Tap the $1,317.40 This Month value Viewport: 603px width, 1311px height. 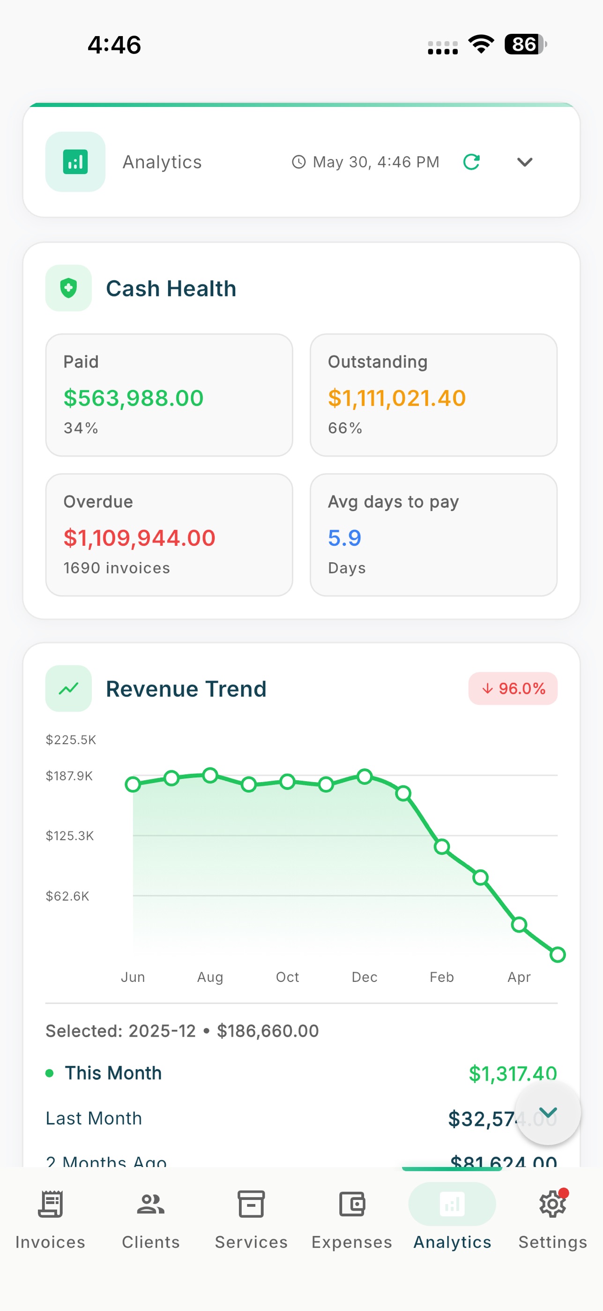513,1073
